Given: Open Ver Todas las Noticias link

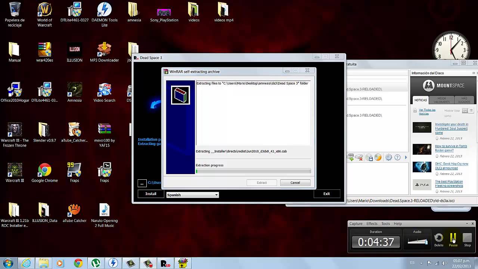Looking at the screenshot, I should tap(427, 111).
